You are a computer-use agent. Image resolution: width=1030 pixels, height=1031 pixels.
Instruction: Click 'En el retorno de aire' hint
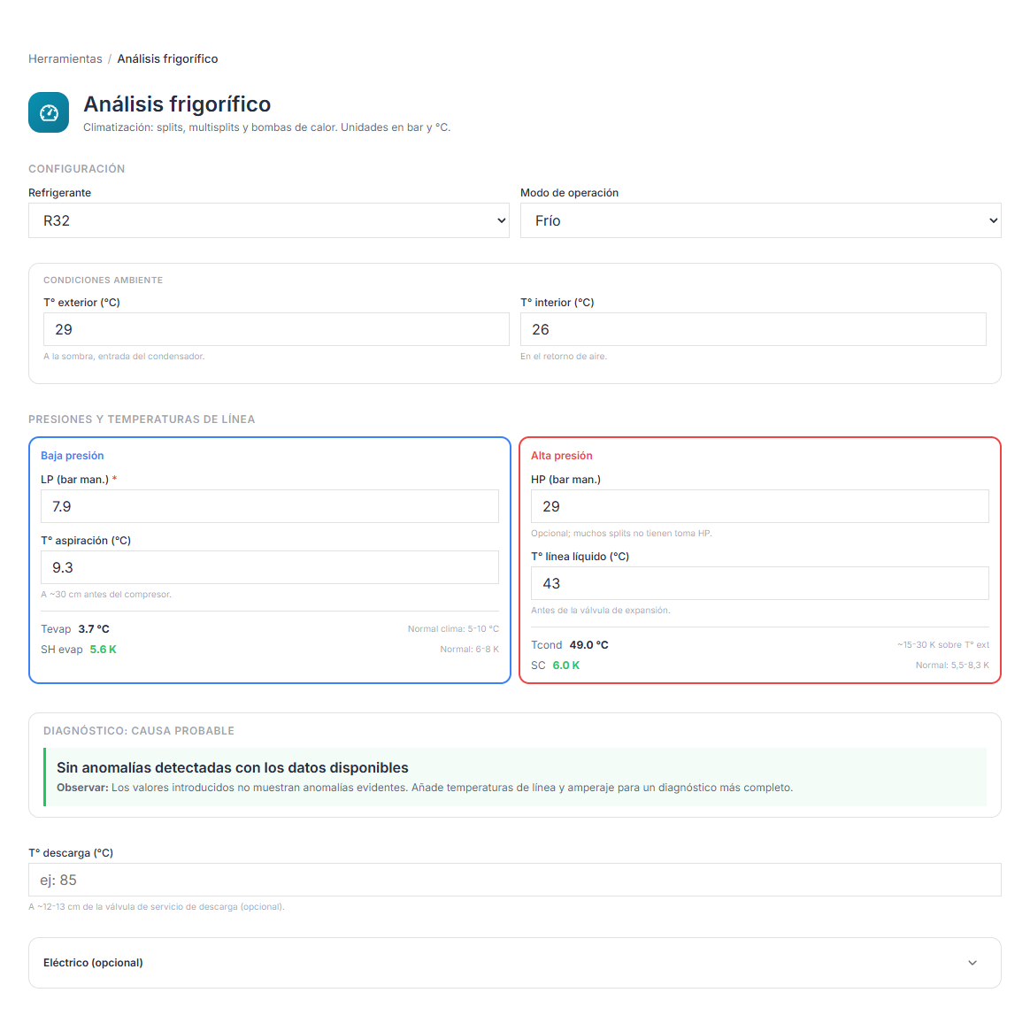564,357
